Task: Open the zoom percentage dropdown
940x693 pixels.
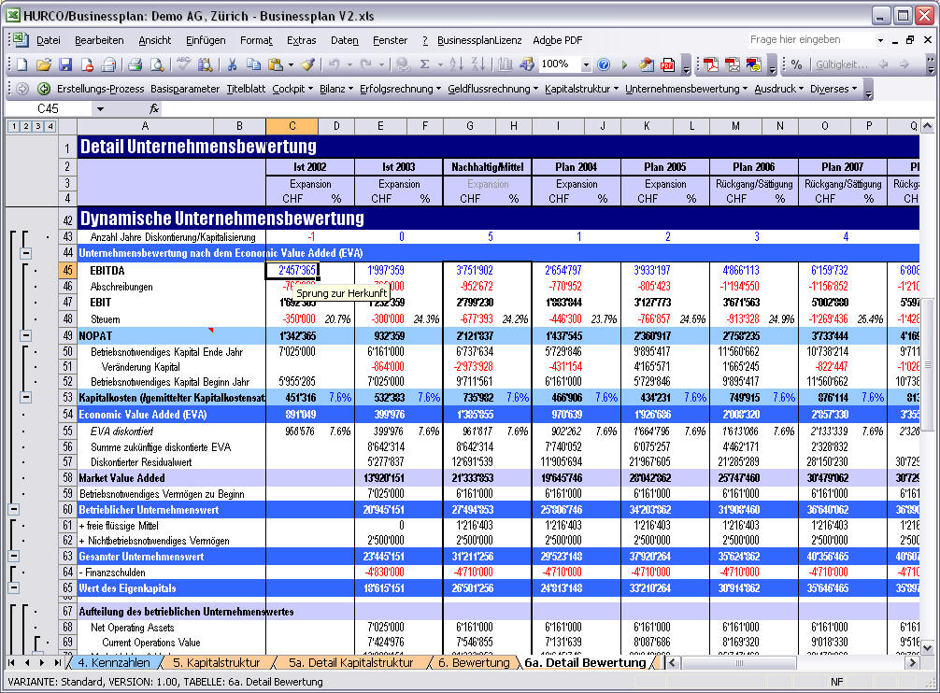Action: pos(586,64)
